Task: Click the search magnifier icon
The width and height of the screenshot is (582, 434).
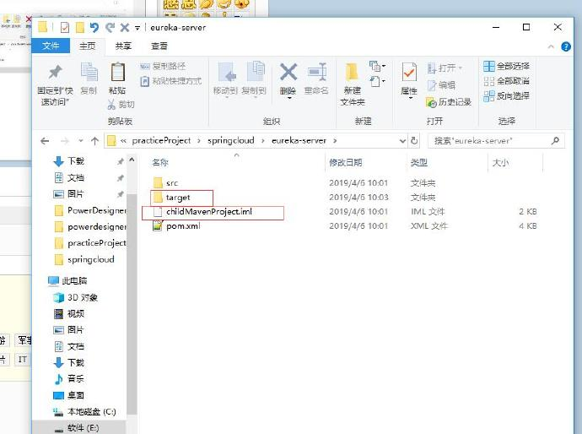Action: coord(555,141)
